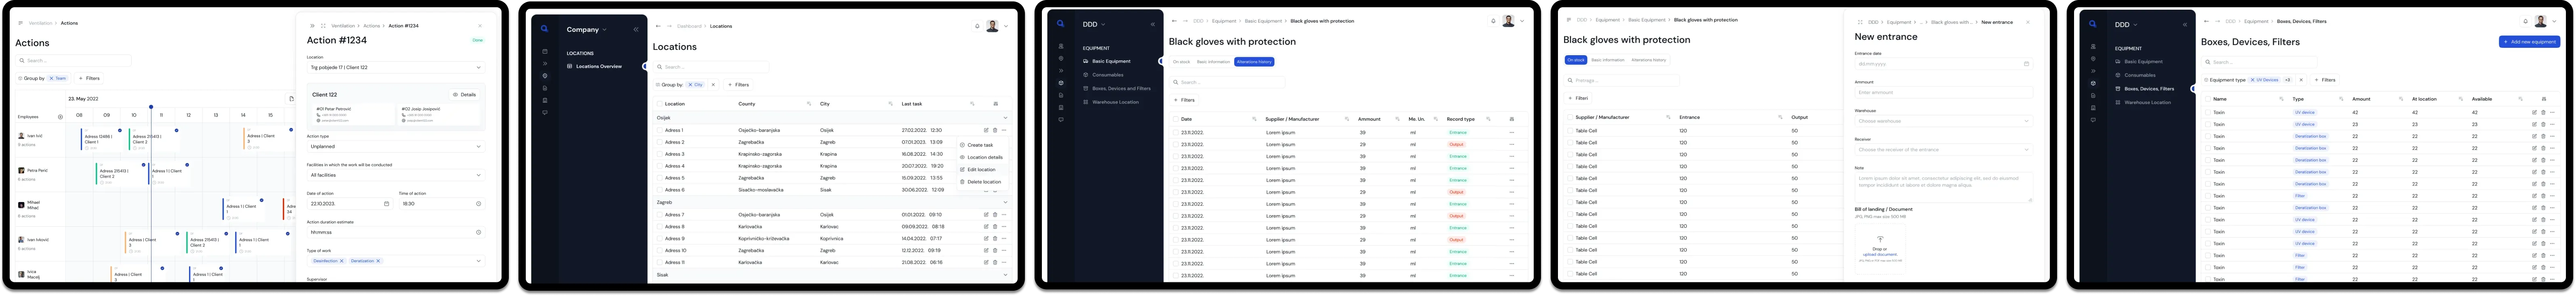Viewport: 2576px width, 296px height.
Task: Click hamburger menu icon on Actions screen
Action: pos(20,23)
